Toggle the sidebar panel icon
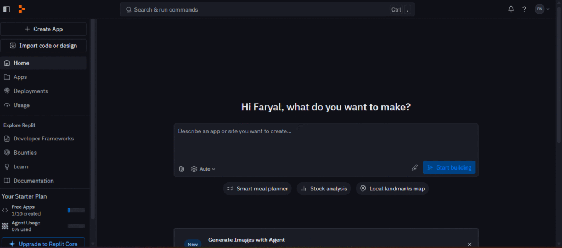The image size is (562, 248). 7,9
